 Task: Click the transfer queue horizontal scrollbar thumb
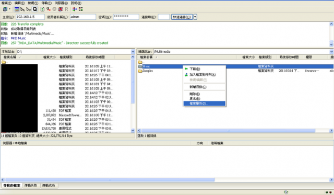(110, 180)
